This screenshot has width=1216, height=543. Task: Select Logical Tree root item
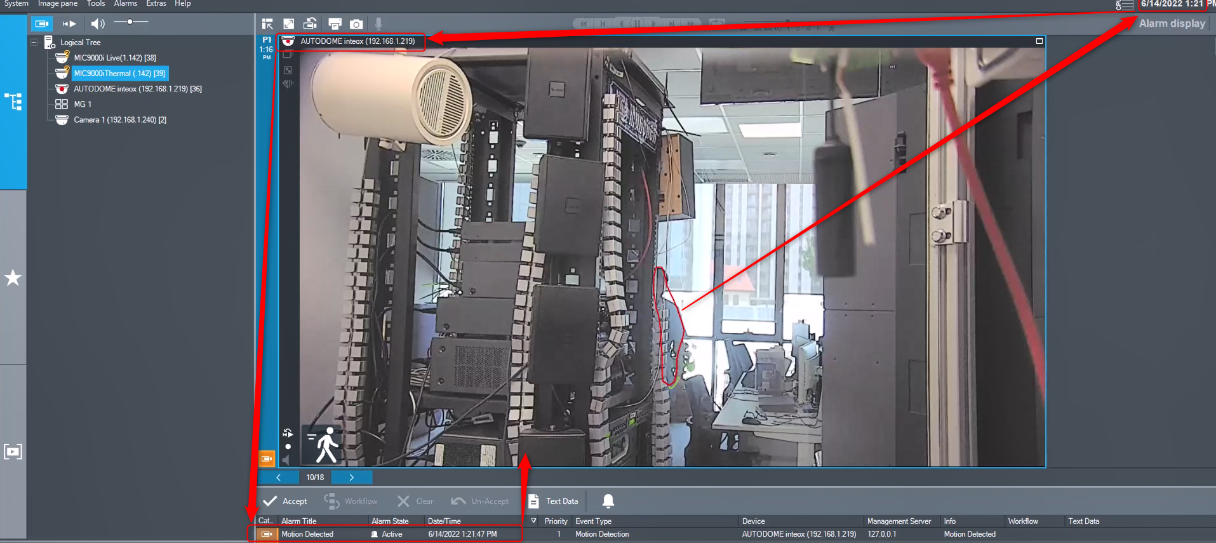81,43
